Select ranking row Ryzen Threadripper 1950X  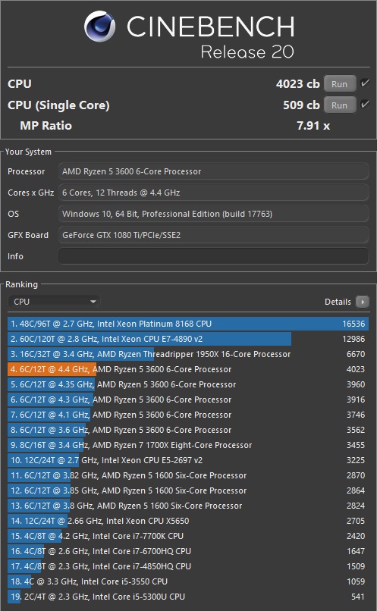click(x=188, y=354)
